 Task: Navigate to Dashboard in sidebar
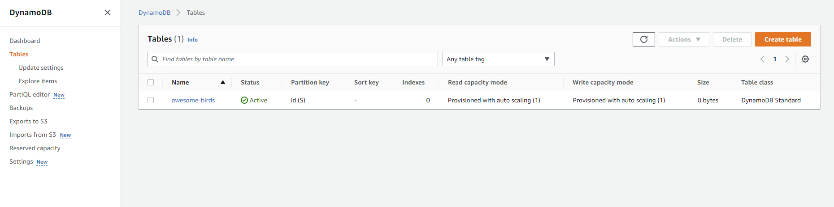[x=25, y=41]
